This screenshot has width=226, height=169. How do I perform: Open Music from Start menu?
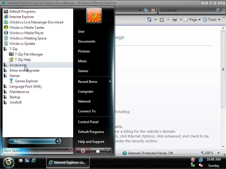click(x=94, y=61)
